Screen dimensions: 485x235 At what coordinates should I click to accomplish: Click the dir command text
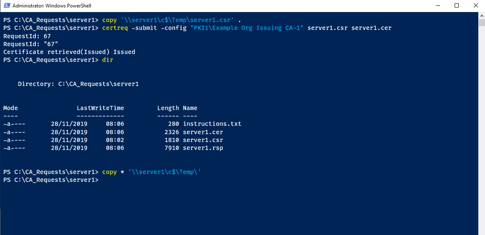107,60
